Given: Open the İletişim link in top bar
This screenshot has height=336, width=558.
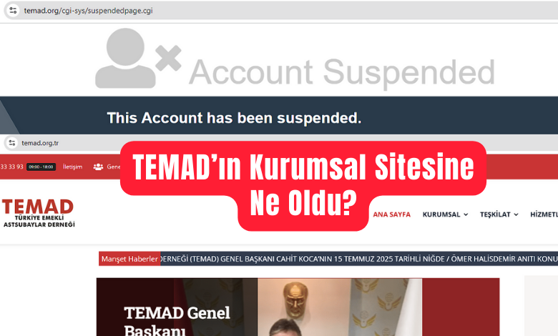Looking at the screenshot, I should 72,167.
